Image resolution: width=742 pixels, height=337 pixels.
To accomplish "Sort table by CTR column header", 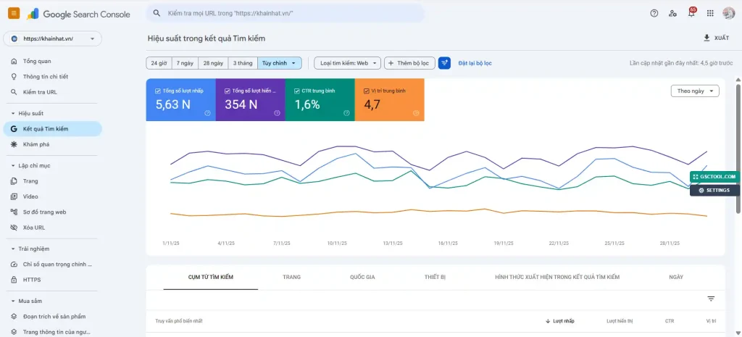I will click(x=669, y=321).
